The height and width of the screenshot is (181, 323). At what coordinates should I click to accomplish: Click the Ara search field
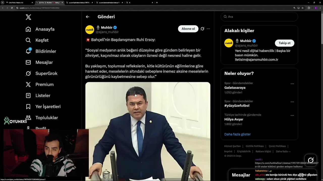coord(259,17)
